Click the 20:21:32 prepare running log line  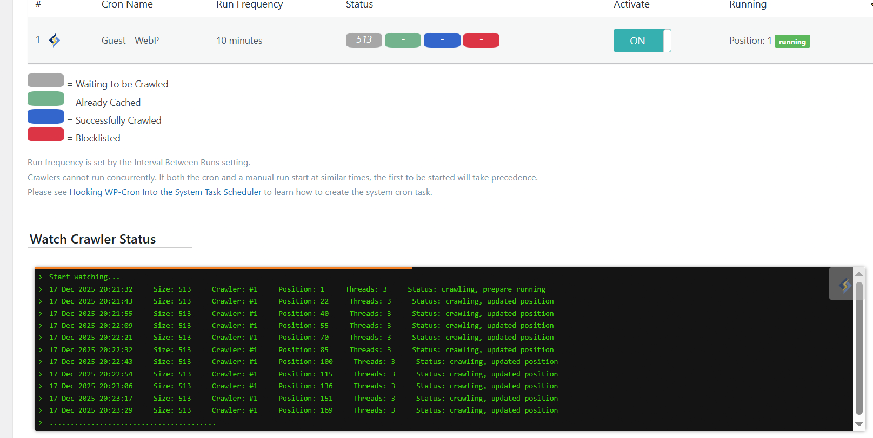pos(297,289)
